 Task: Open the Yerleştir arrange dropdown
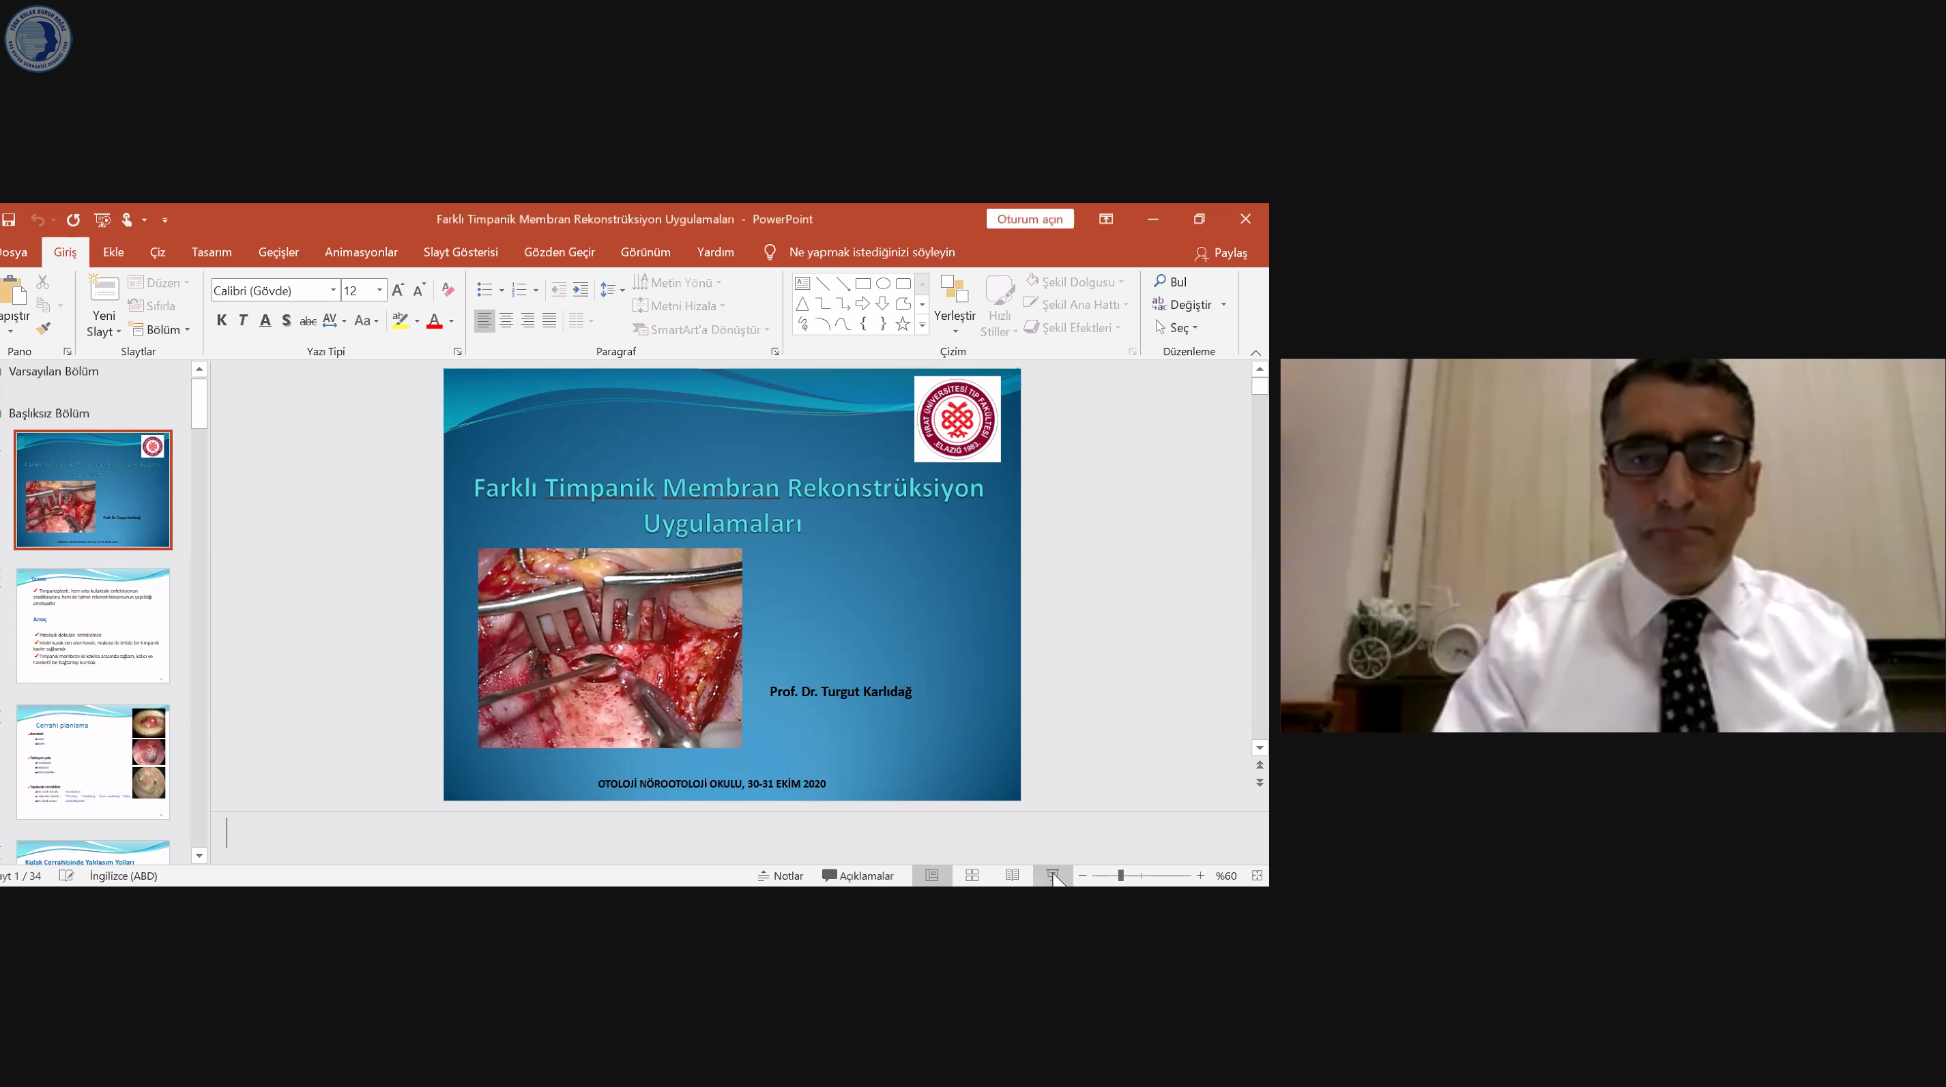tap(955, 305)
